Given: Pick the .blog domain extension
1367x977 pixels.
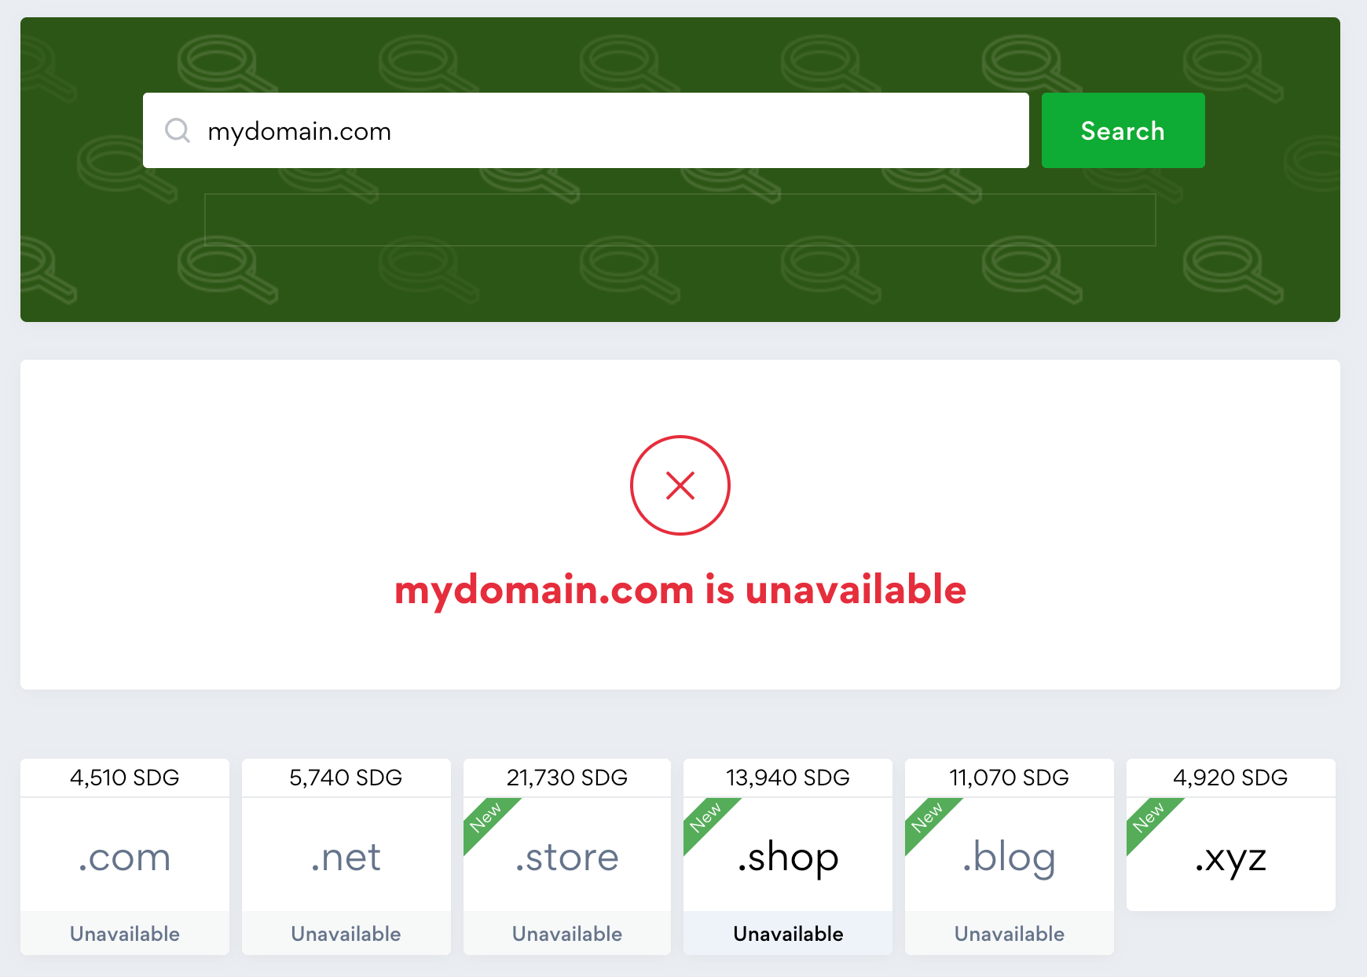Looking at the screenshot, I should 1010,857.
